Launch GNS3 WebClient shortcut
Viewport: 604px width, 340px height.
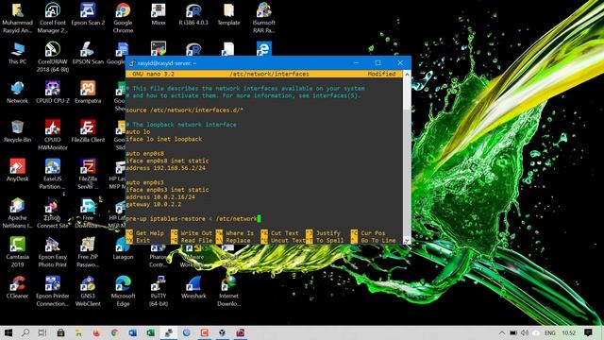point(88,291)
